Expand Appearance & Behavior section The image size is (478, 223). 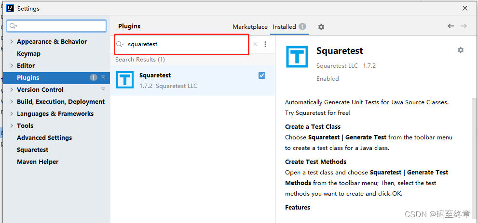tap(12, 42)
